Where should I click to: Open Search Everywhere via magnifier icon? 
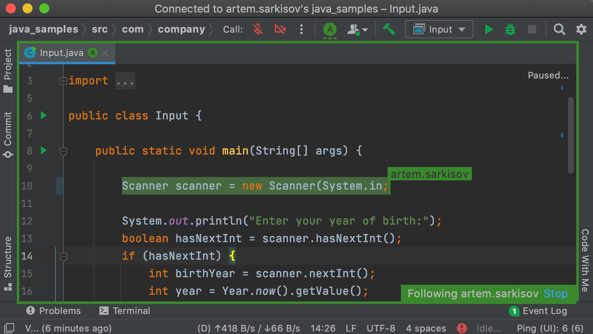559,29
